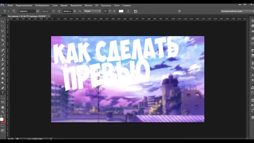Open the Character panel icon in right dock
The height and width of the screenshot is (143, 254).
pyautogui.click(x=252, y=75)
